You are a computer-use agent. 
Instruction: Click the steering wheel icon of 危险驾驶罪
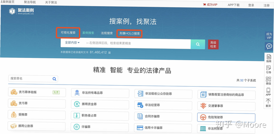(x=203, y=118)
